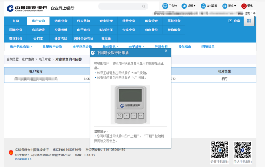The height and width of the screenshot is (167, 265).
Task: Open 电子回单查询 submenu item
Action: click(82, 47)
